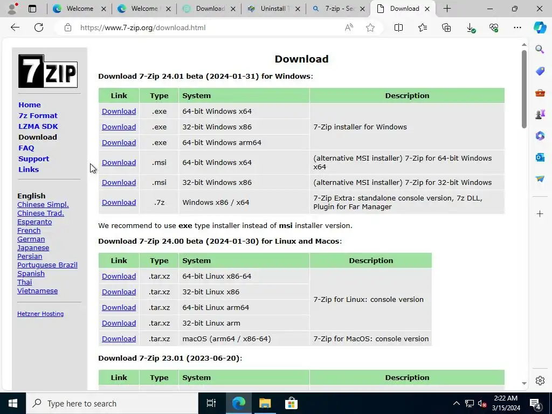Open sidebar Microsoft 365 icon

[x=540, y=135]
